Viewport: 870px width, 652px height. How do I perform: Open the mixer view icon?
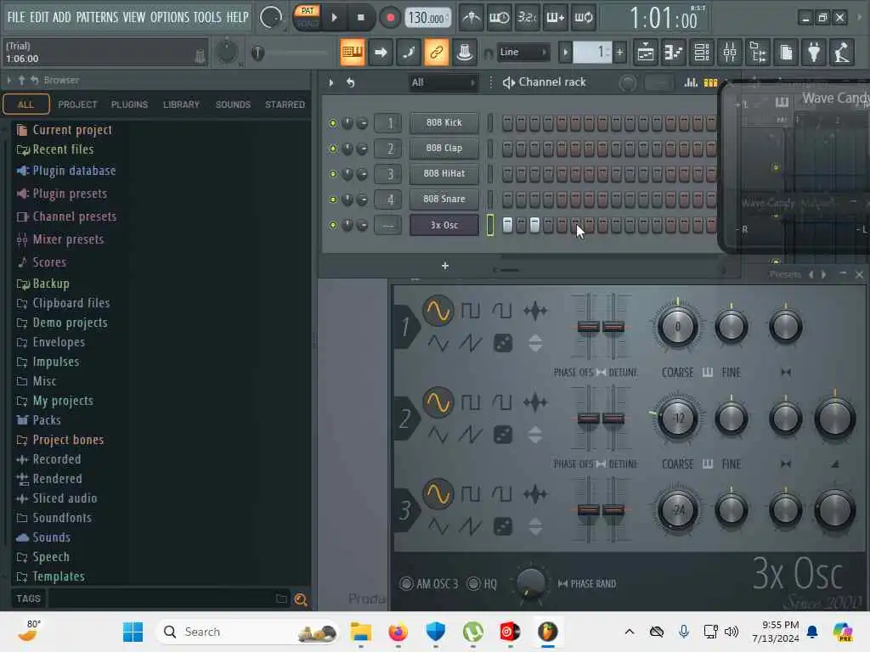[730, 53]
